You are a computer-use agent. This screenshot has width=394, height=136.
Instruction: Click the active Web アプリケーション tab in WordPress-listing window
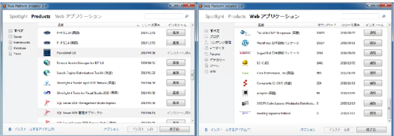274,16
